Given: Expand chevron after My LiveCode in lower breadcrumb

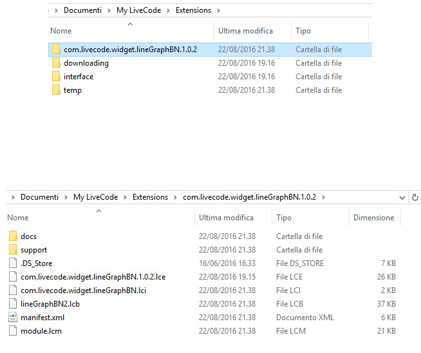Looking at the screenshot, I should (125, 198).
